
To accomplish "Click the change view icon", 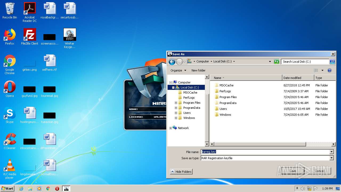I will (x=316, y=70).
